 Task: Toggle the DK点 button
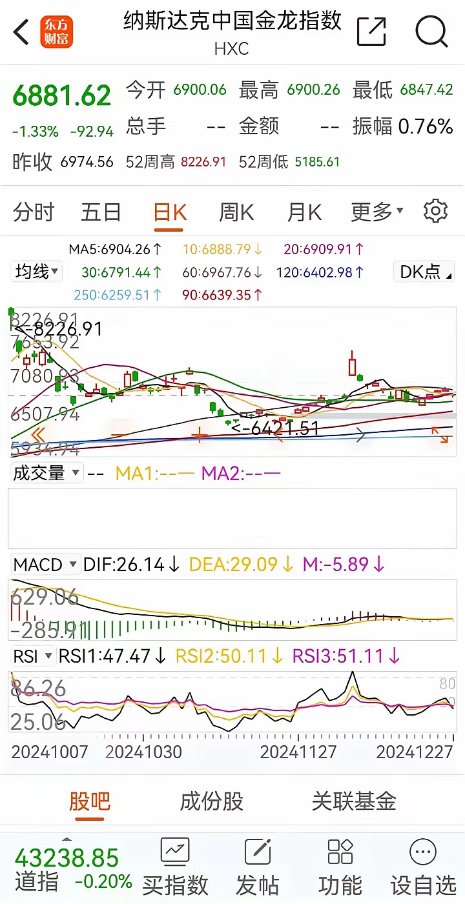(424, 272)
